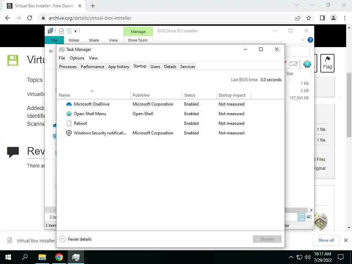Bookmark this page with star icon
The height and width of the screenshot is (264, 352).
pyautogui.click(x=309, y=18)
